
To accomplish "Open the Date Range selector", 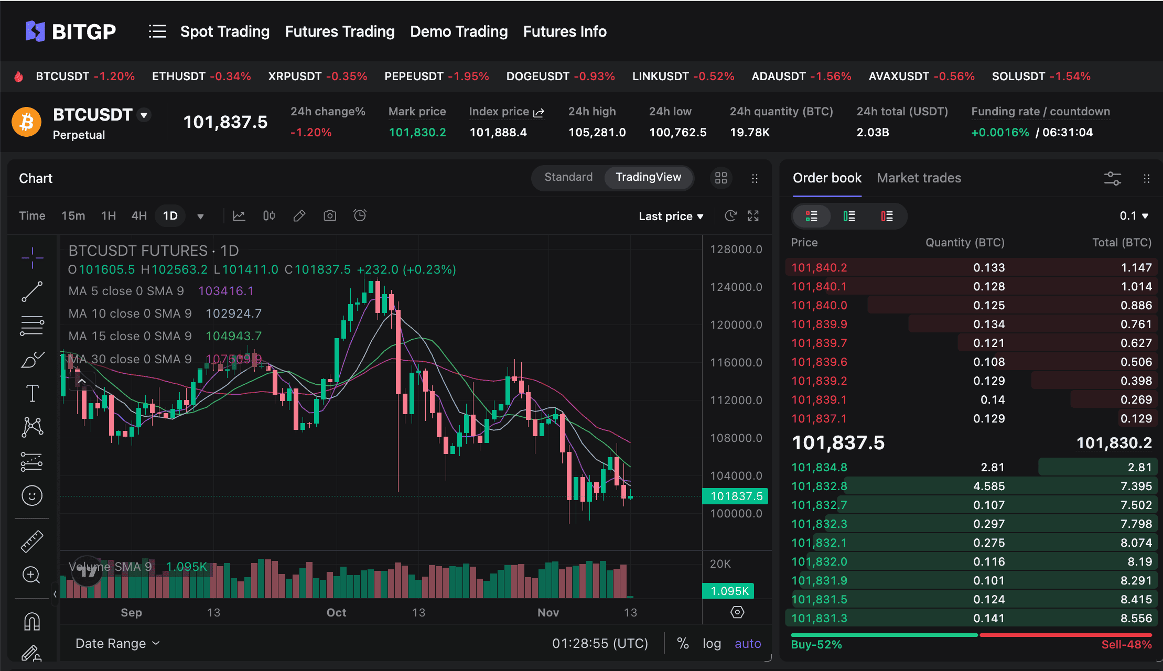I will pos(117,643).
